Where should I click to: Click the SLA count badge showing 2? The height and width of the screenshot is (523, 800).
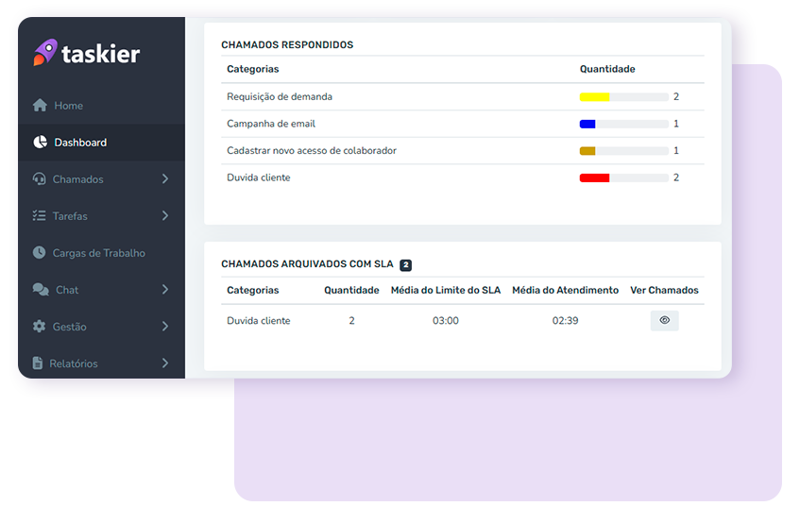pos(405,265)
